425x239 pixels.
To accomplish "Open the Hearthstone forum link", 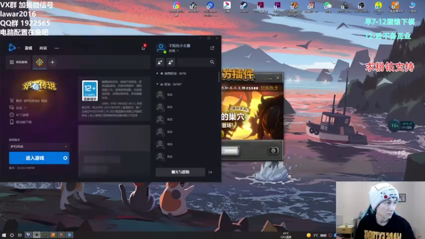I will (18, 108).
